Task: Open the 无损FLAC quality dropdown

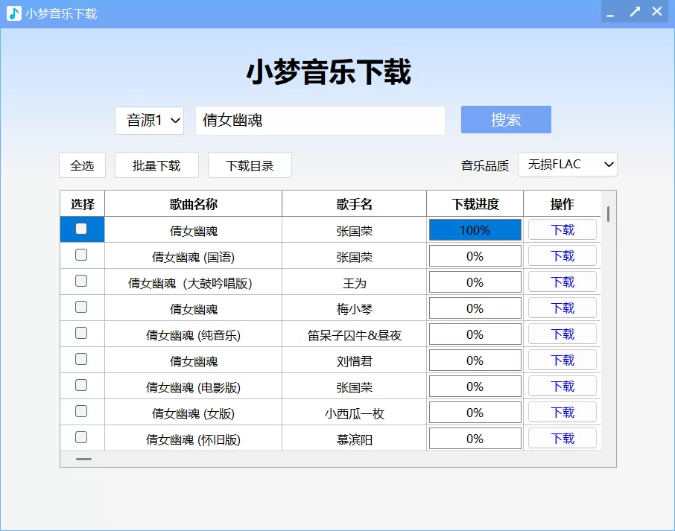Action: click(567, 164)
